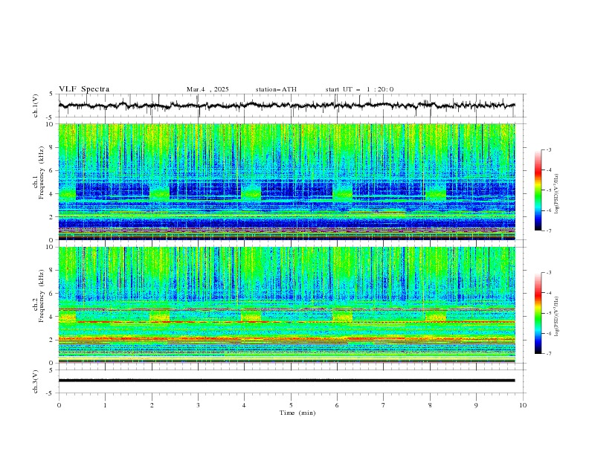
Task: Click the ch.3 voltage waveform trace
Action: [x=286, y=381]
